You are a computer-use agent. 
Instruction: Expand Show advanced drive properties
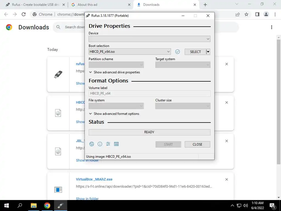click(x=114, y=72)
